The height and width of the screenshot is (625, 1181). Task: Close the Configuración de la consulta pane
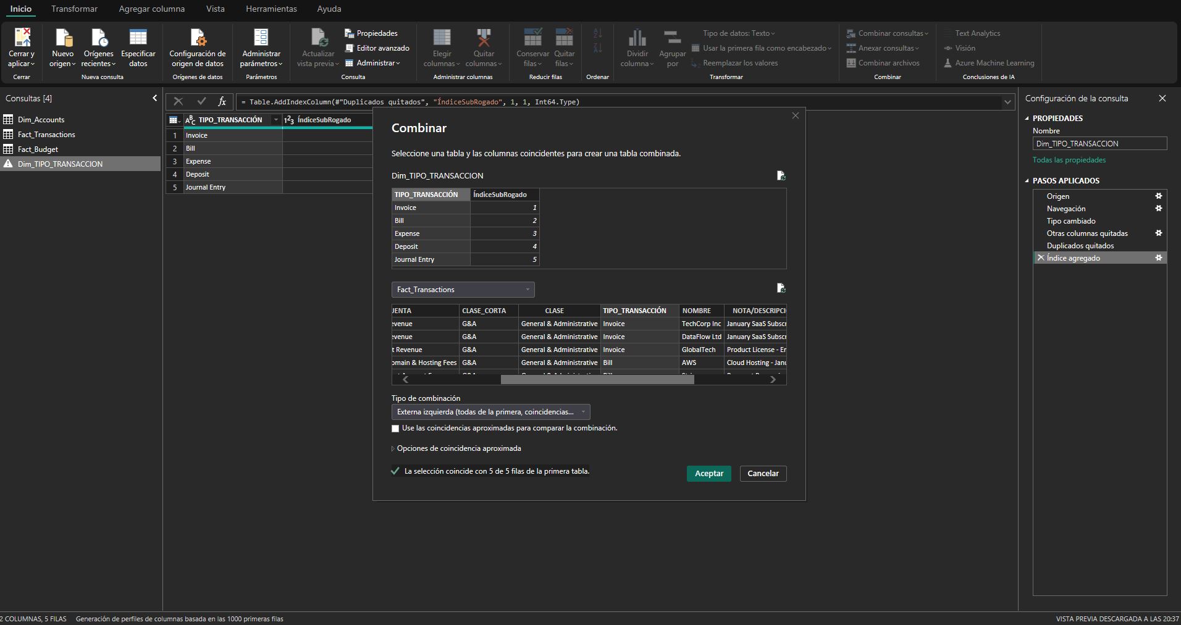pyautogui.click(x=1162, y=98)
